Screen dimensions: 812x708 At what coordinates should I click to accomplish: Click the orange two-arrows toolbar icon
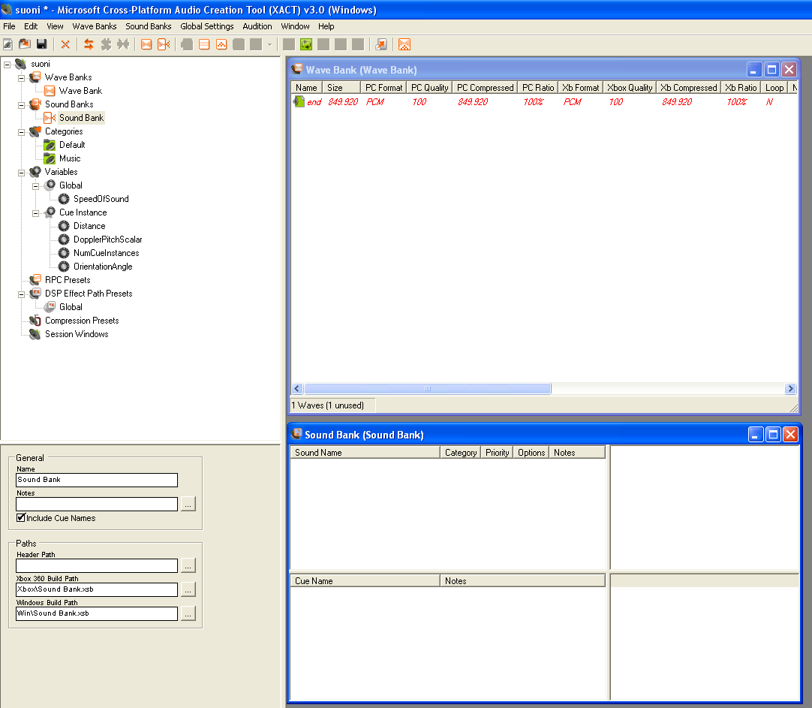pos(89,44)
